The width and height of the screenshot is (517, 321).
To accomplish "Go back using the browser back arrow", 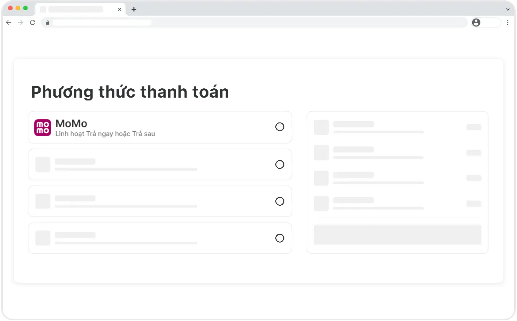I will pyautogui.click(x=9, y=22).
